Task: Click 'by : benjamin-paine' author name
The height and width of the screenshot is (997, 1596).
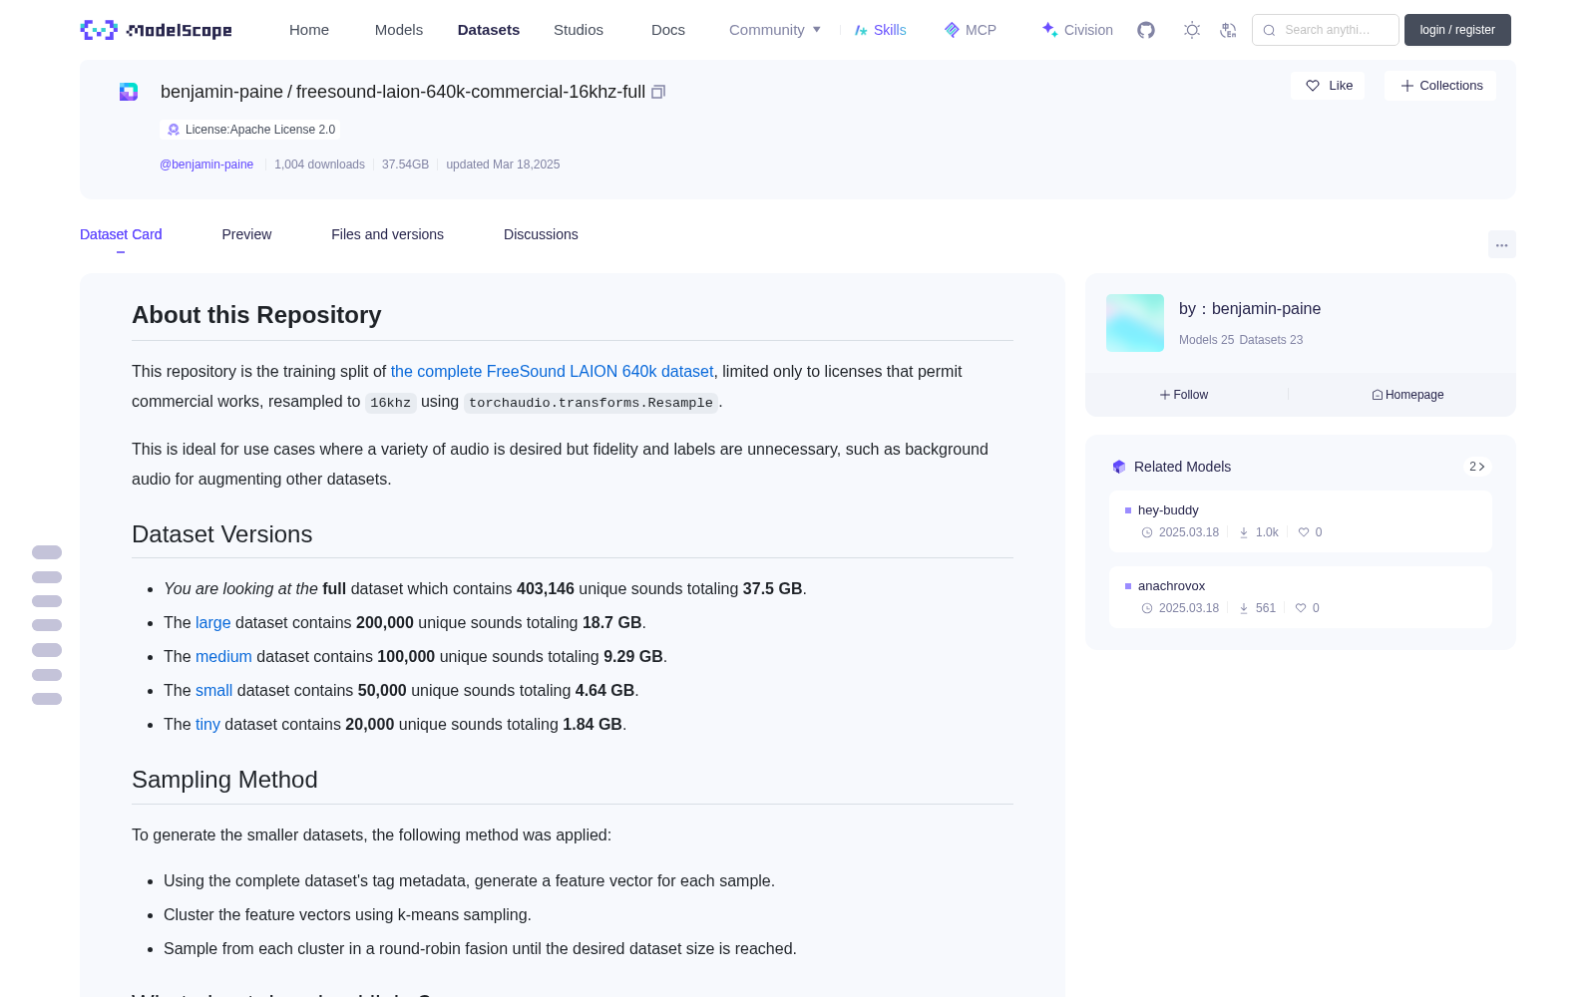Action: [x=1250, y=309]
